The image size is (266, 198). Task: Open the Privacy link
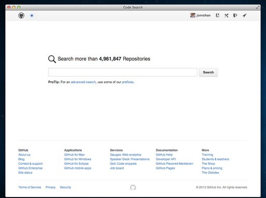pyautogui.click(x=50, y=187)
